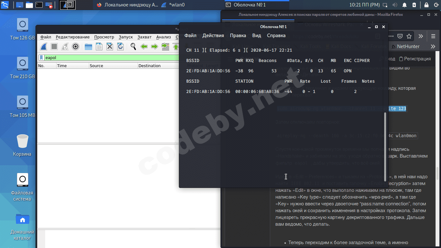Go back to previous packet
The width and height of the screenshot is (441, 248).
point(144,46)
